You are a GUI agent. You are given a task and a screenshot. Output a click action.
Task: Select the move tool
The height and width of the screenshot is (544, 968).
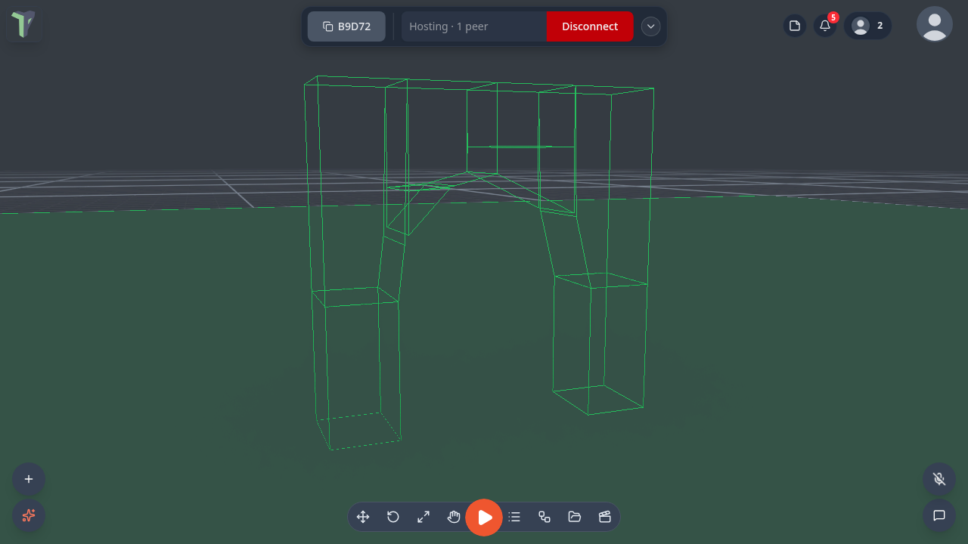363,517
